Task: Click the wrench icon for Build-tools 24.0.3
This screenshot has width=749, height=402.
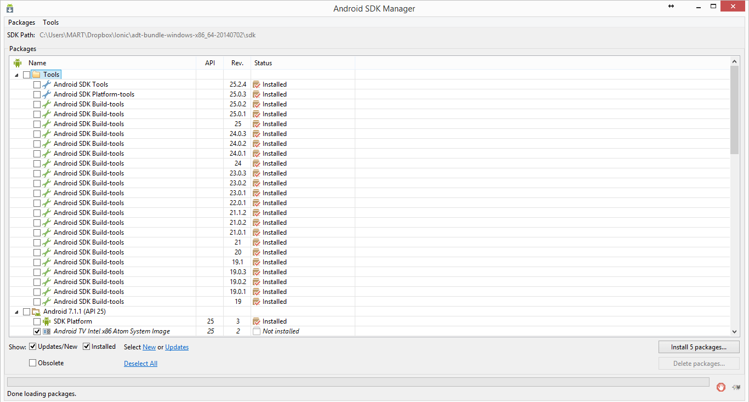Action: 47,134
